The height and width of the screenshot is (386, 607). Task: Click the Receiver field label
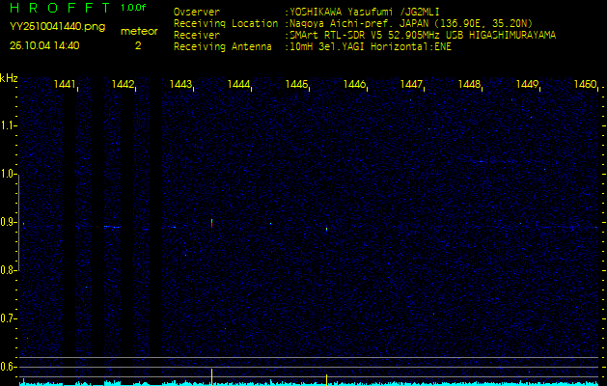pyautogui.click(x=197, y=36)
